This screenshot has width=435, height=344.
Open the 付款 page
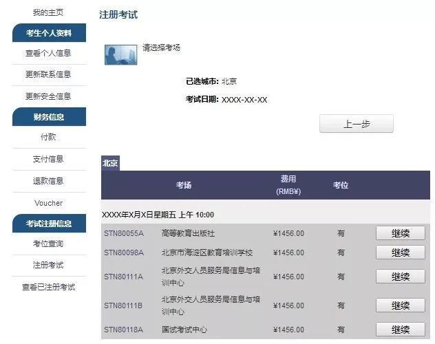pos(48,137)
